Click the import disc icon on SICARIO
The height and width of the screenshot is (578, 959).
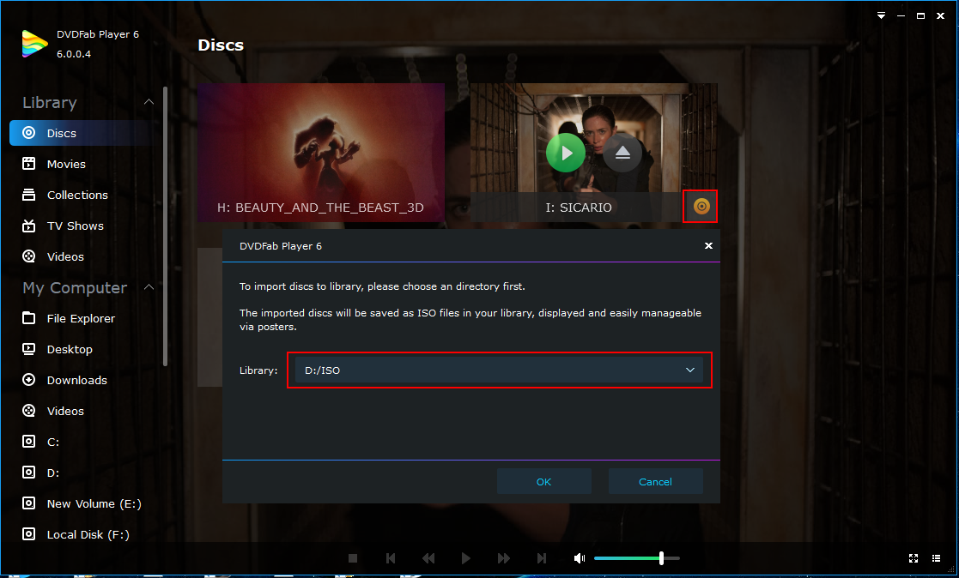point(701,207)
